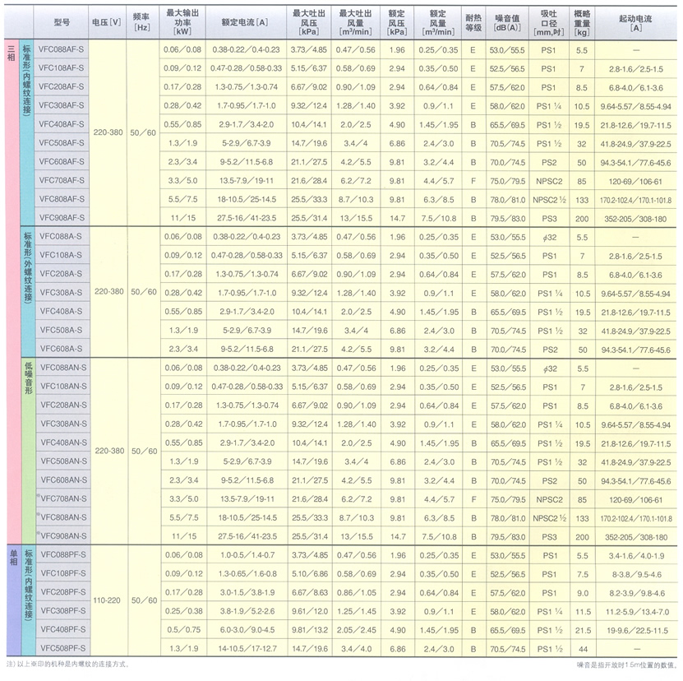683x681 pixels.
Task: Select model cell VFC608AN-S
Action: click(64, 480)
